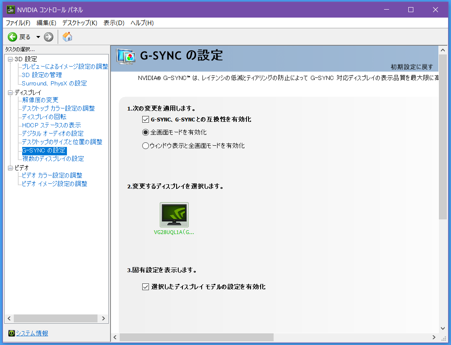Click main panel scroll-down arrow

443,328
